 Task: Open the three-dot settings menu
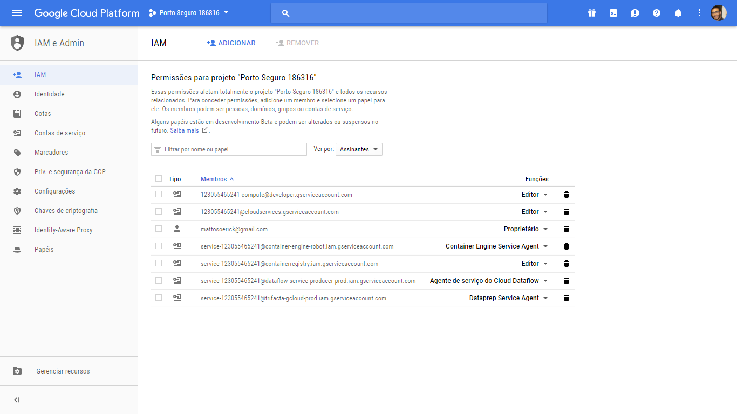coord(700,13)
